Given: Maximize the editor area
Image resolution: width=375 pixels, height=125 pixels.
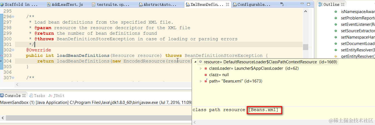Looking at the screenshot, I should (x=309, y=4).
